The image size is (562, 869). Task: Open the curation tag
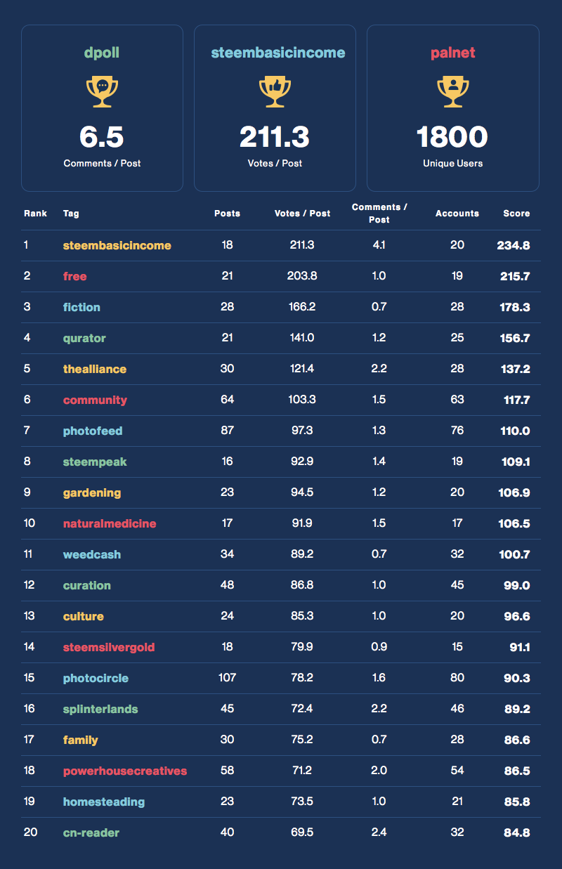point(87,585)
